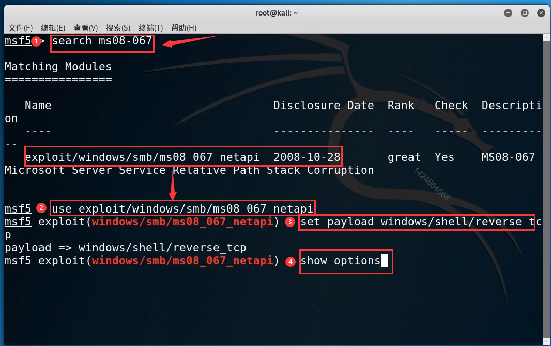Viewport: 551px width, 346px height.
Task: Click the date 2008-10-28
Action: (x=307, y=157)
